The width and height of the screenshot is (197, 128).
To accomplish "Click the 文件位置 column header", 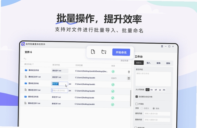I will coord(79,65).
